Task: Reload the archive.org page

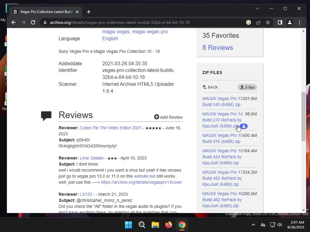Action: coord(33,22)
